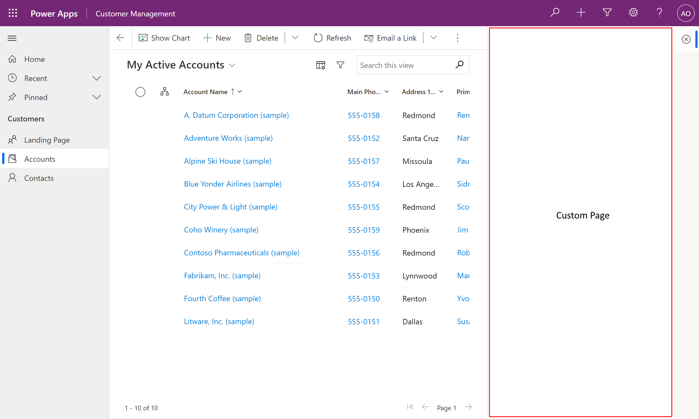This screenshot has height=419, width=699.
Task: Toggle the row selector checkbox in header
Action: coord(140,91)
